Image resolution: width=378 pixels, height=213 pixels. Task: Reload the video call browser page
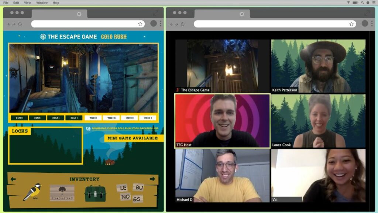click(183, 24)
